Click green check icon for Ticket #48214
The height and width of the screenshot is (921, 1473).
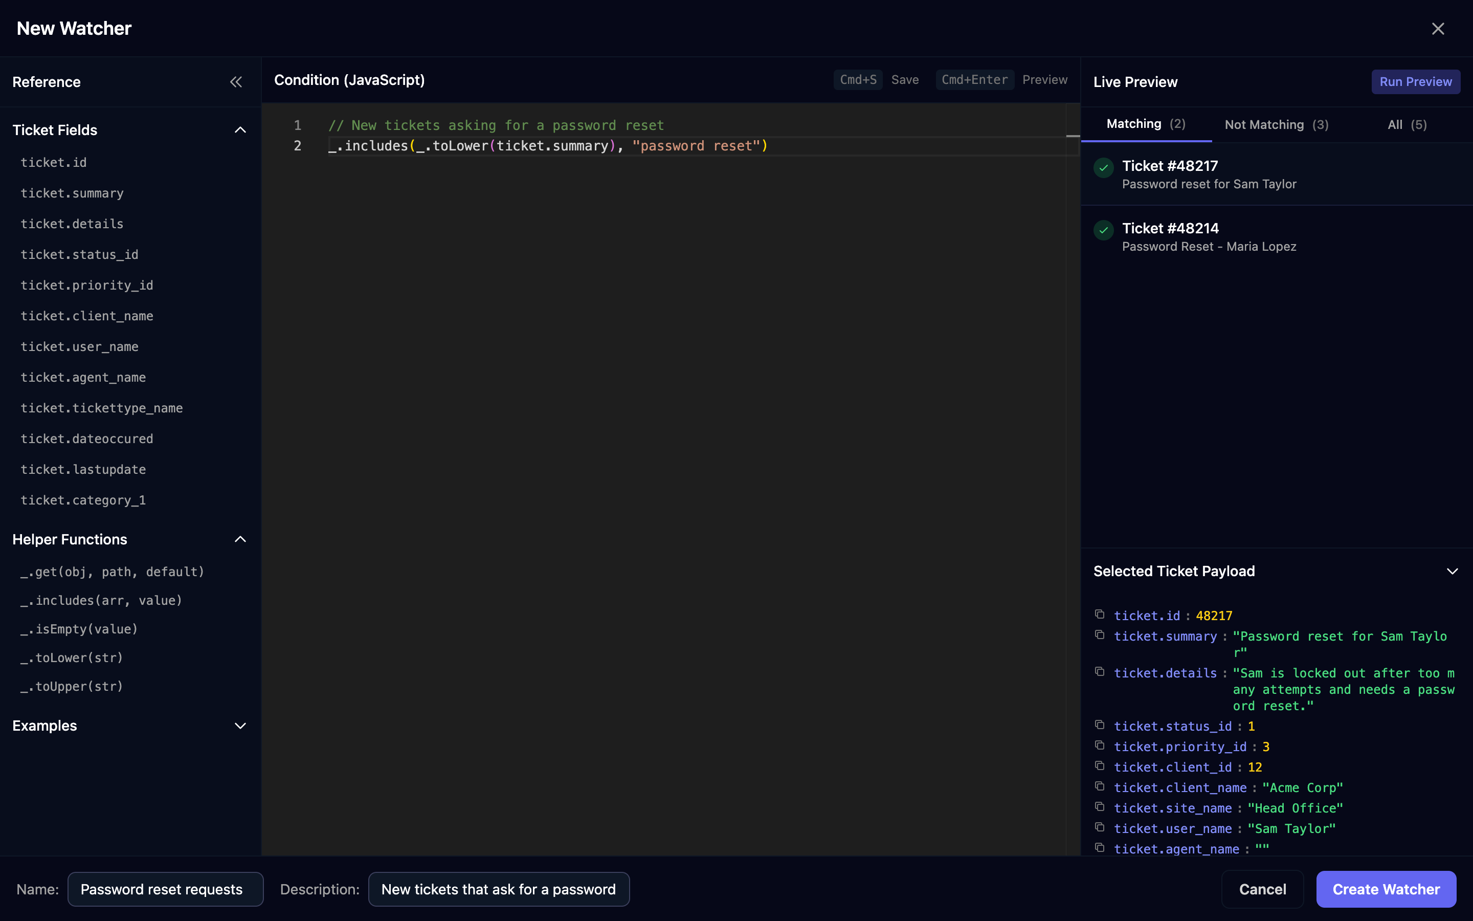click(1104, 230)
